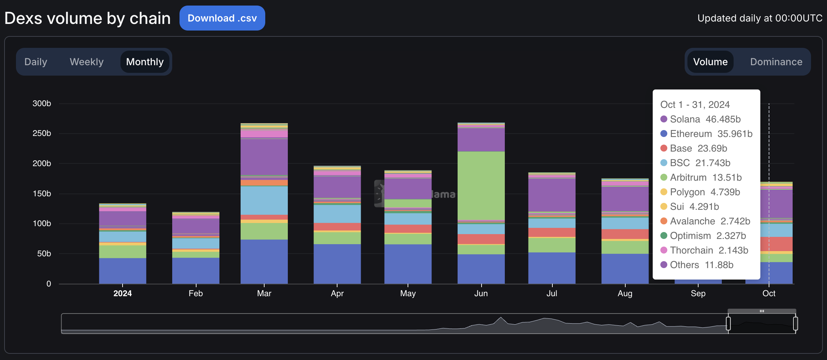Click the Base legend color dot
Screen dimensions: 827x360
[664, 148]
